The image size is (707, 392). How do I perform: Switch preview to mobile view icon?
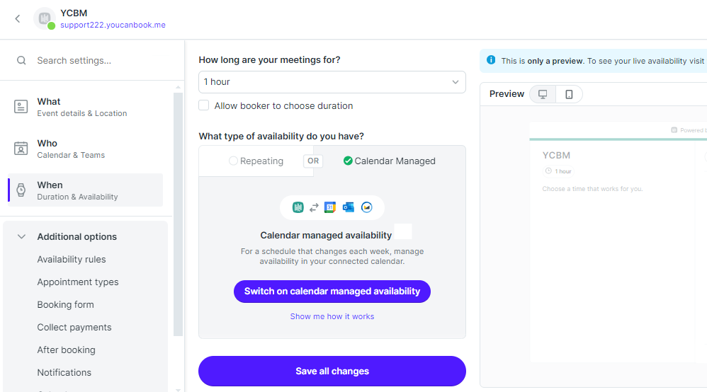point(569,94)
